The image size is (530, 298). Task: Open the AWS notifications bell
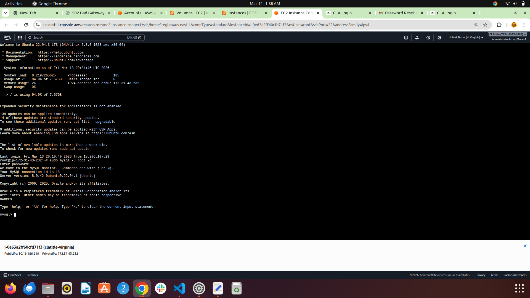417,38
